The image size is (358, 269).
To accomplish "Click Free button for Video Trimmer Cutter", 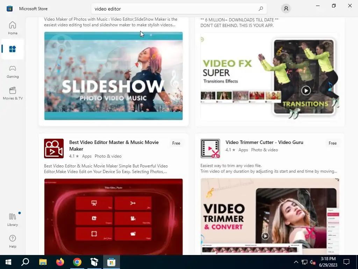I will 332,143.
